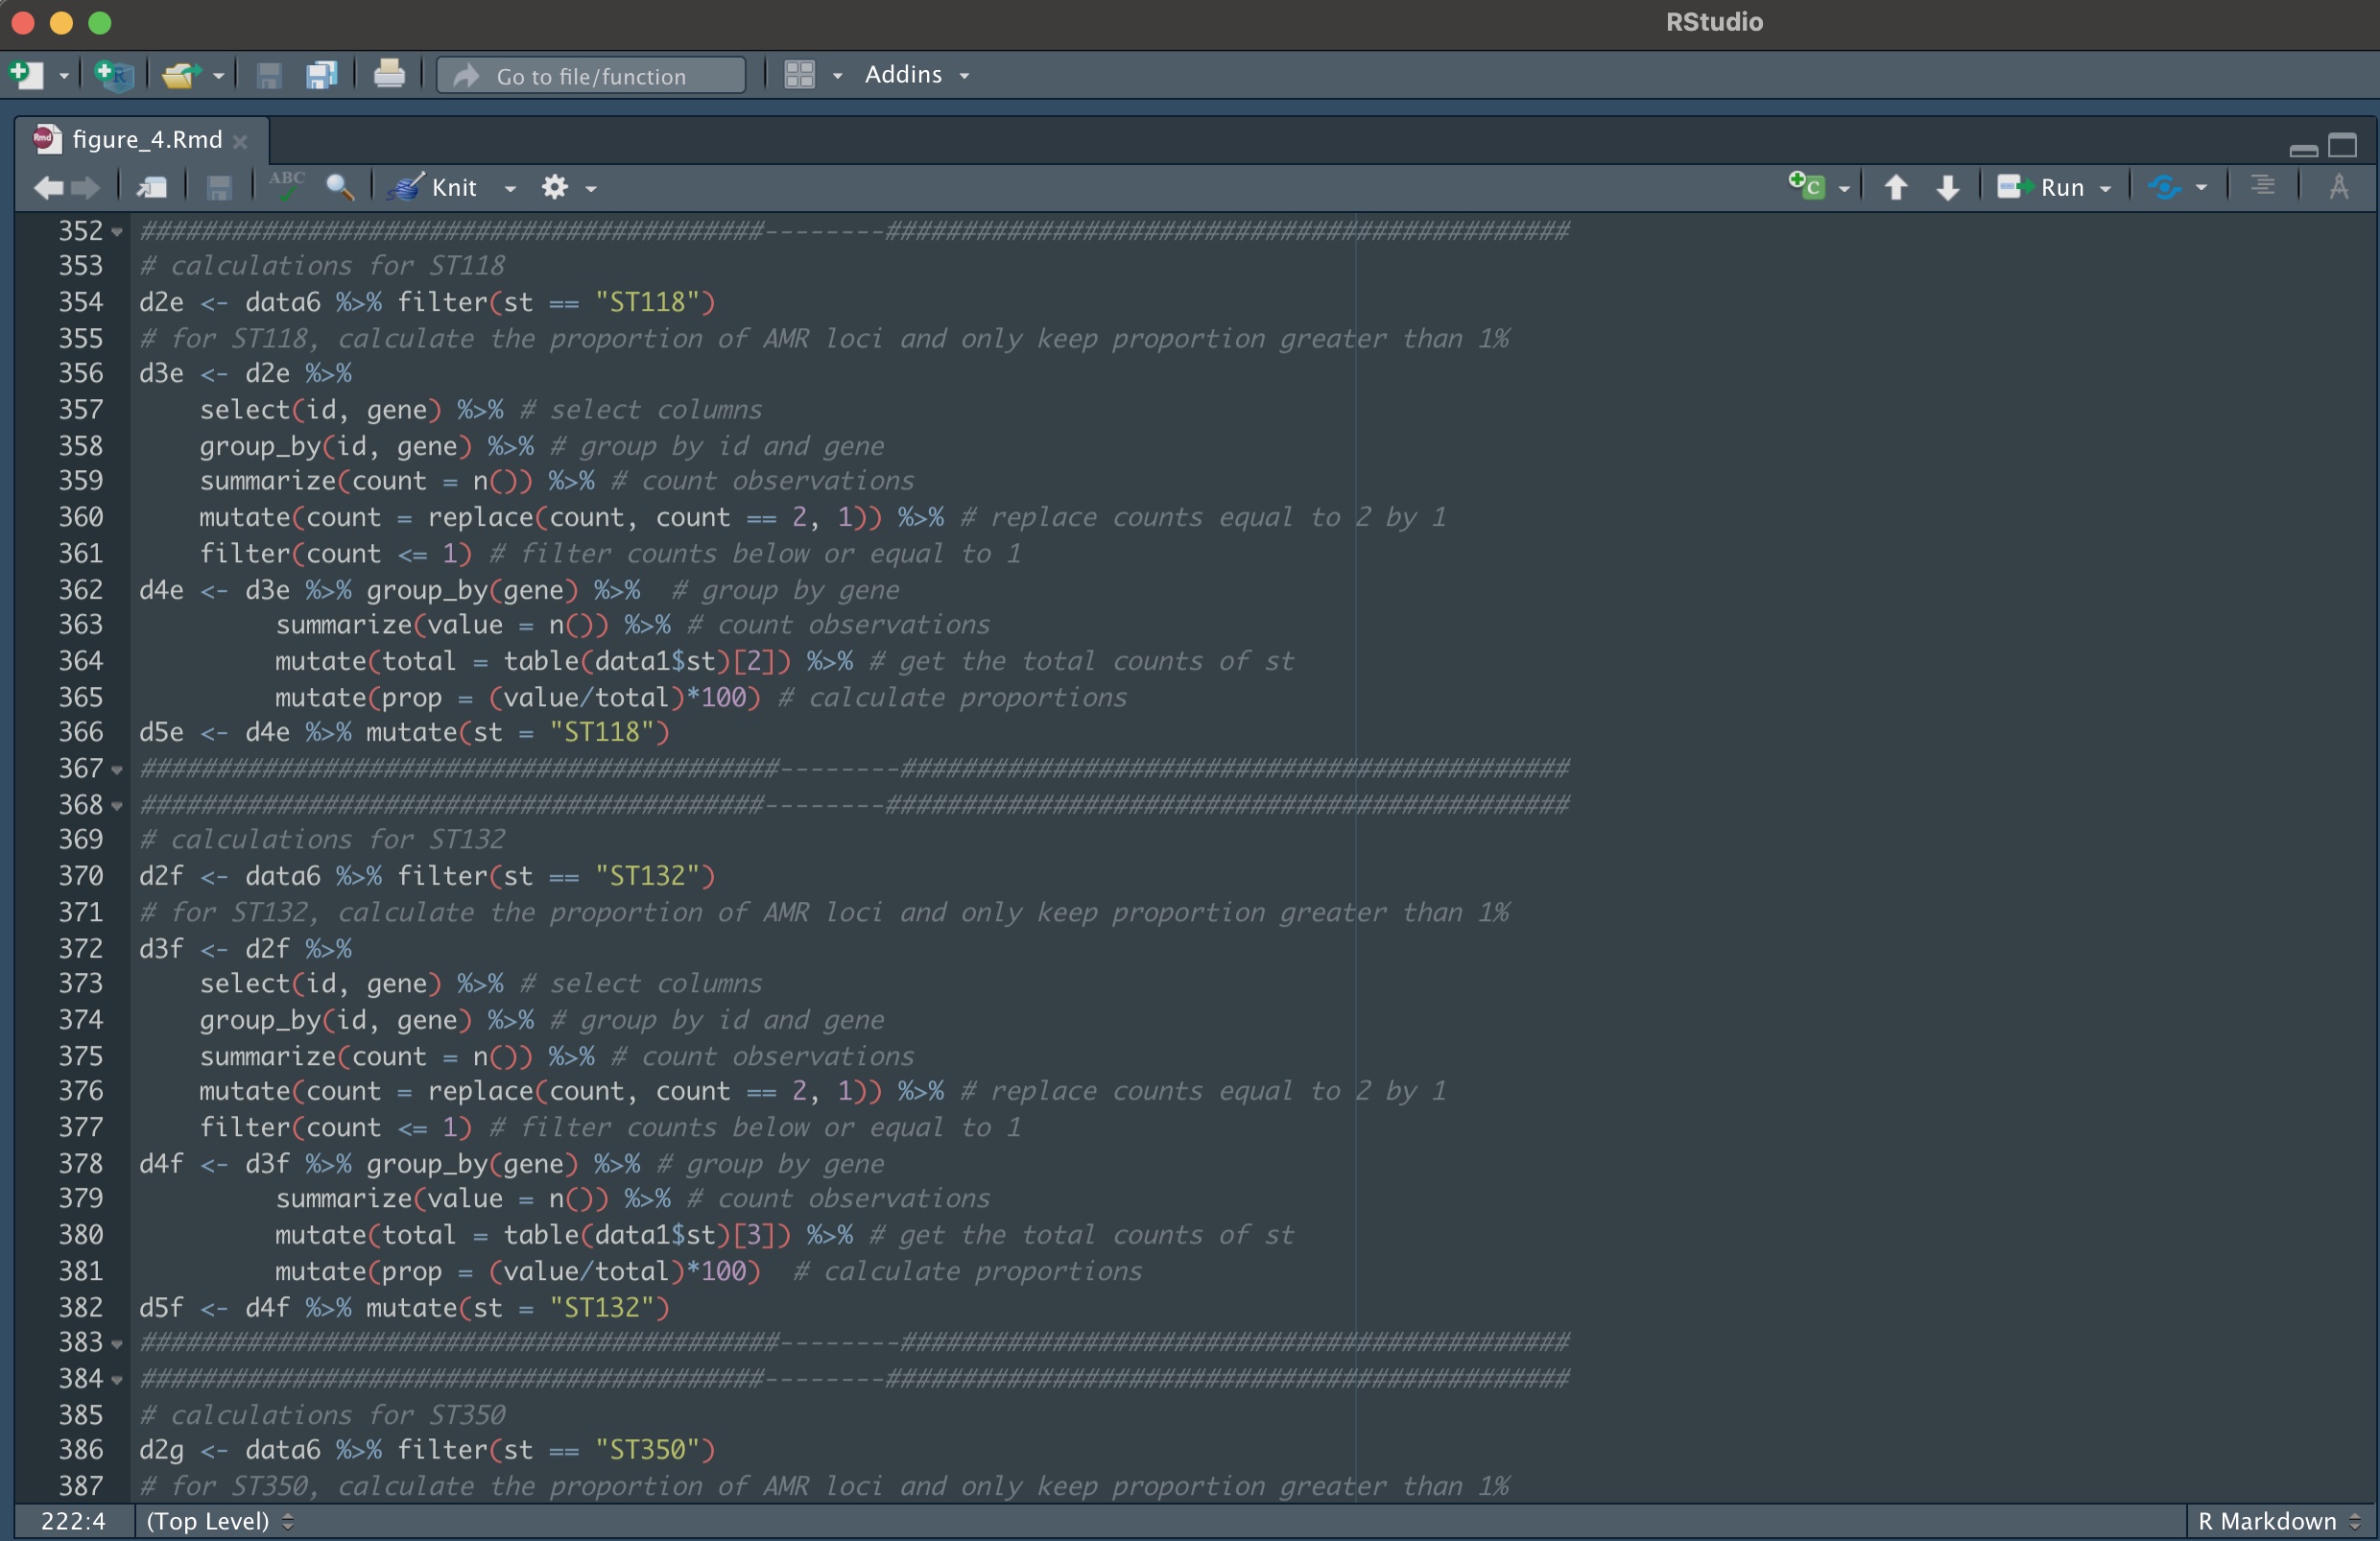
Task: Toggle the document outline view
Action: tap(2263, 187)
